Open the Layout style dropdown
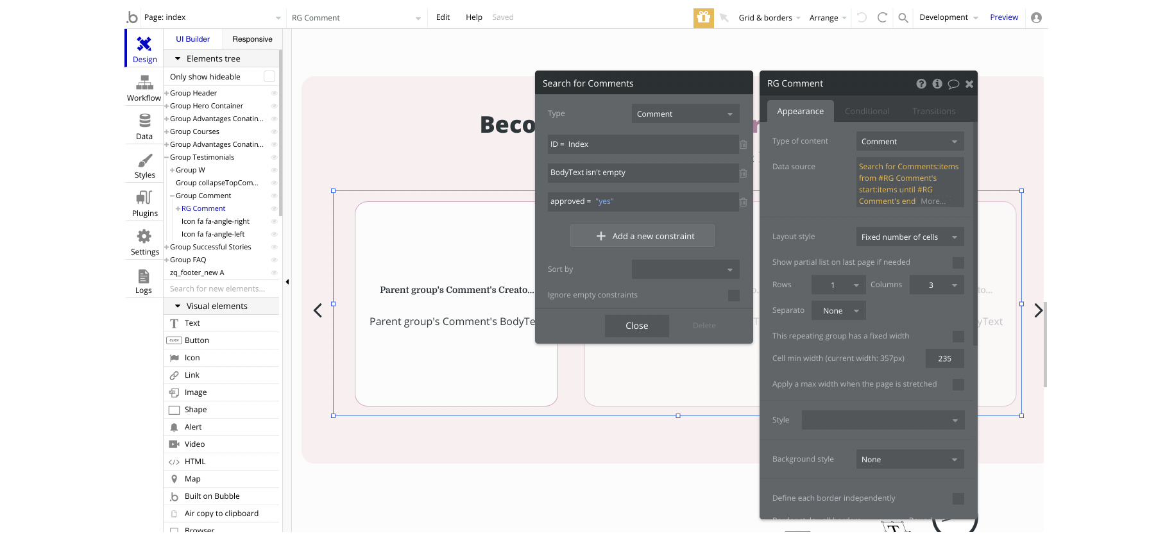Viewport: 1174px width, 536px height. pyautogui.click(x=910, y=237)
